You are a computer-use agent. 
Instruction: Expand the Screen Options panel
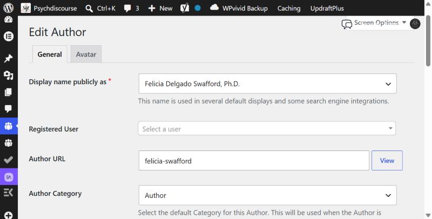(380, 23)
